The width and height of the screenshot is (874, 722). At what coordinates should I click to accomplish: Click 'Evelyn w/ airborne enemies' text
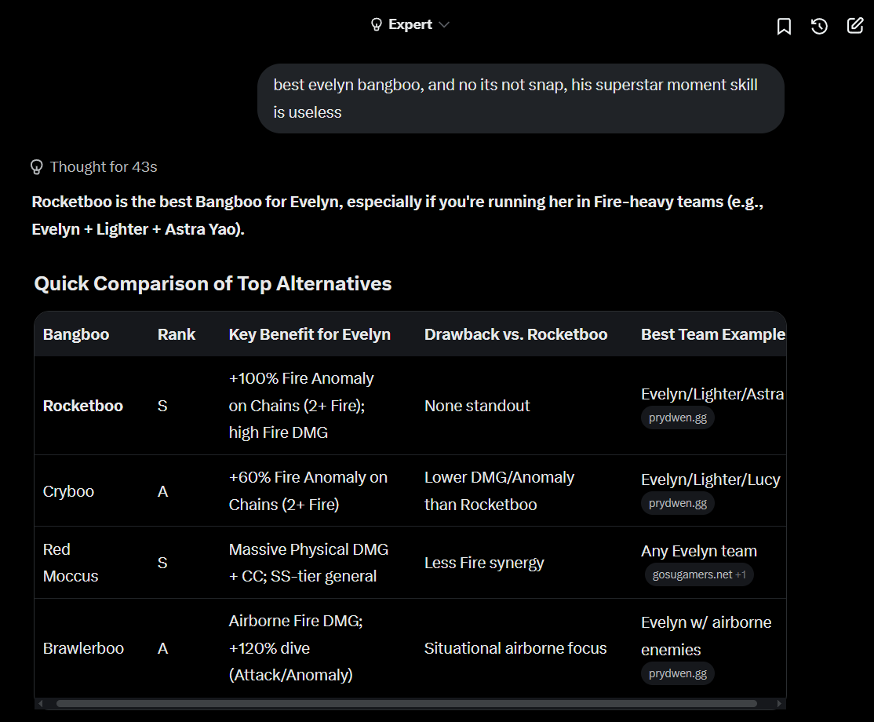[706, 636]
